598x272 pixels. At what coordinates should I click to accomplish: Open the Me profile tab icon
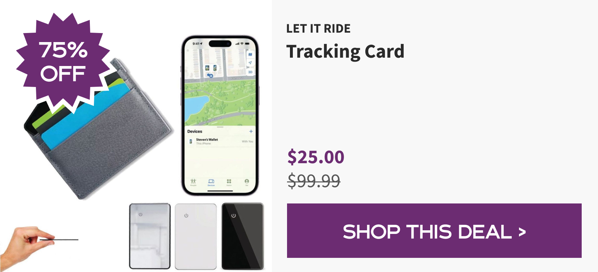click(x=246, y=182)
